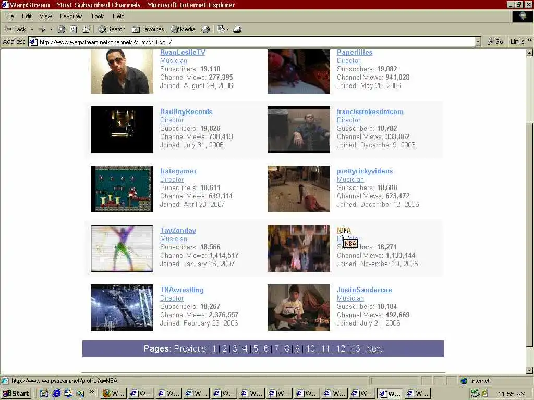The image size is (534, 400).
Task: Go to page 1 link
Action: pos(214,349)
